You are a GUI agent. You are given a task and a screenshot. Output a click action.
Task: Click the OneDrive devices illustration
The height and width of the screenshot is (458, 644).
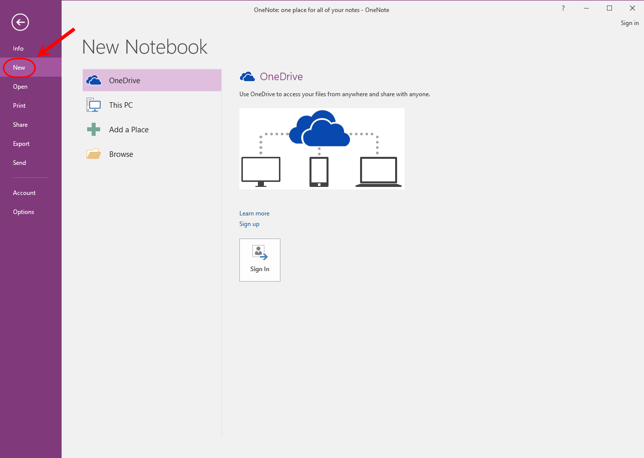point(322,149)
